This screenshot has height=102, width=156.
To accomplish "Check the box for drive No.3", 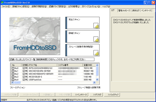I will pos(13,77).
